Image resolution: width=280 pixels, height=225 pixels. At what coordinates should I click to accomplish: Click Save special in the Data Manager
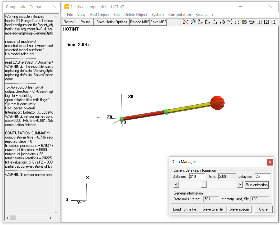[239, 209]
